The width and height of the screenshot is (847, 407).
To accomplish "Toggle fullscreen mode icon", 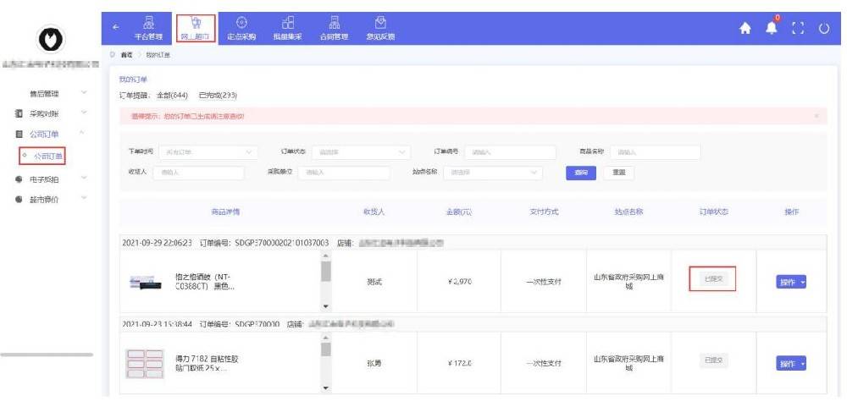I will point(797,29).
